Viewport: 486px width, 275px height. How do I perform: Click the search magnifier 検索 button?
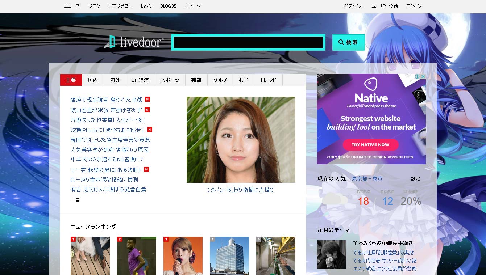click(x=348, y=42)
